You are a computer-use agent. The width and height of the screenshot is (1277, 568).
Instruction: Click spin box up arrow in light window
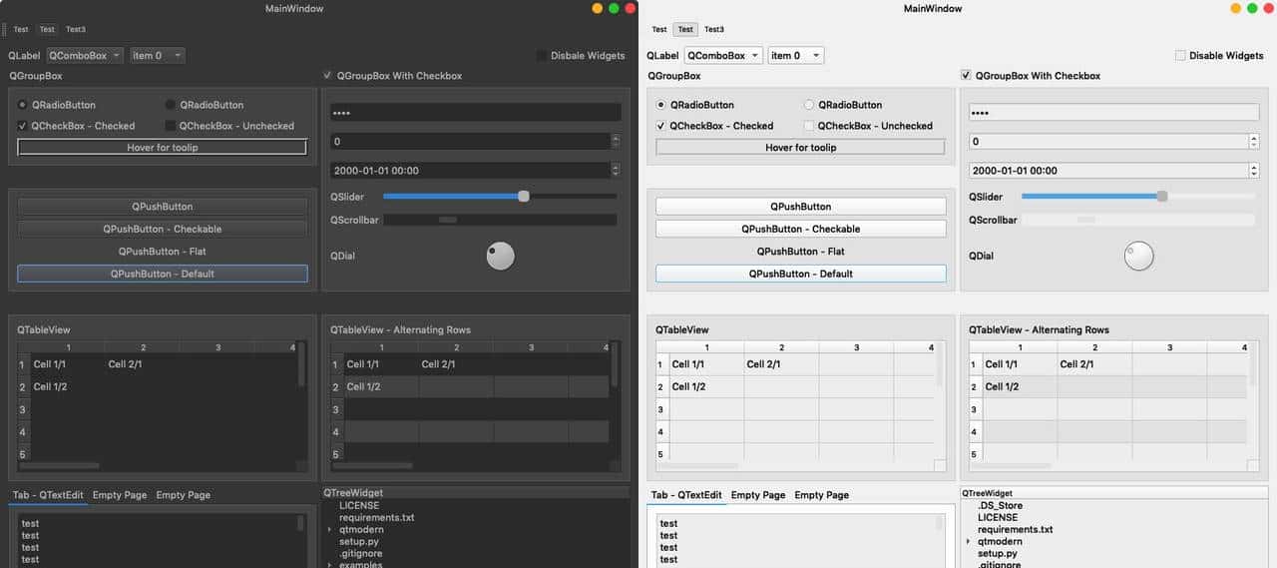point(1253,138)
